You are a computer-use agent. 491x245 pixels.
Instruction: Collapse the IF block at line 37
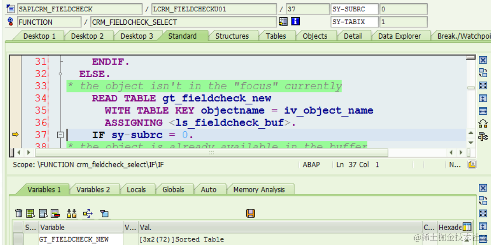61,135
